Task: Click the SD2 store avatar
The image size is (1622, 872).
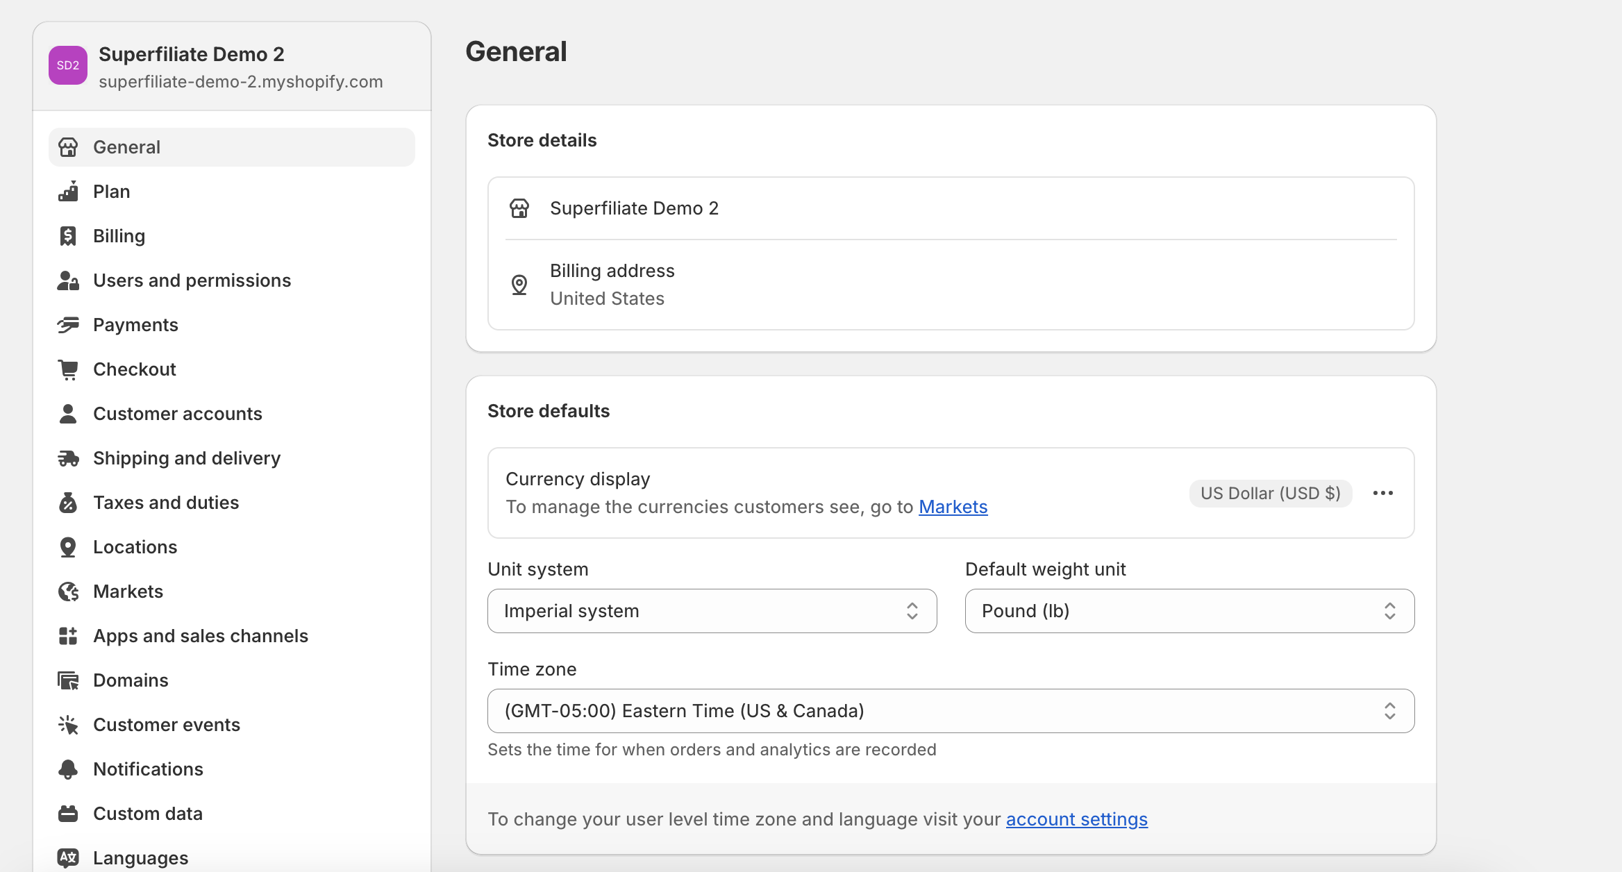Action: [68, 65]
